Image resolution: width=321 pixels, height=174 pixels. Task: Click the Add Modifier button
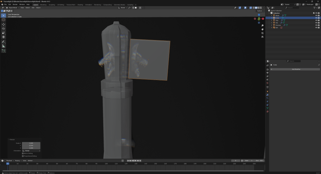coord(296,69)
